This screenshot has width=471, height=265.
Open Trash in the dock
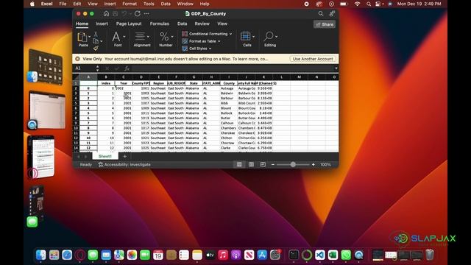pos(430,255)
